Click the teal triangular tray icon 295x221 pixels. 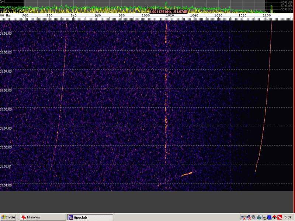[x=259, y=217]
